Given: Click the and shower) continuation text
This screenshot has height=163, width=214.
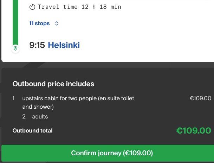Looking at the screenshot, I should click(x=38, y=107).
